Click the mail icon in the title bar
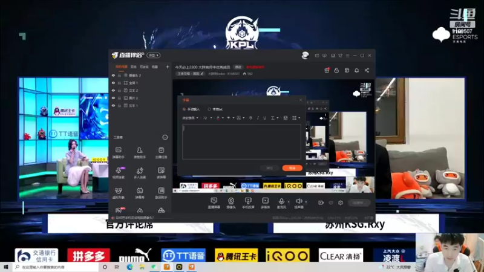 [x=317, y=56]
